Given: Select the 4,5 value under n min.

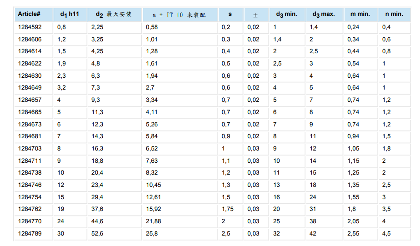Looking at the screenshot, I should (386, 233).
